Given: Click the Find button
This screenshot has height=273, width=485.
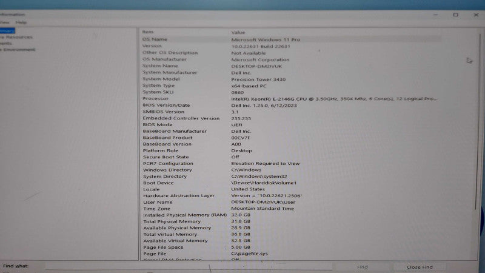Looking at the screenshot, I should coord(362,267).
